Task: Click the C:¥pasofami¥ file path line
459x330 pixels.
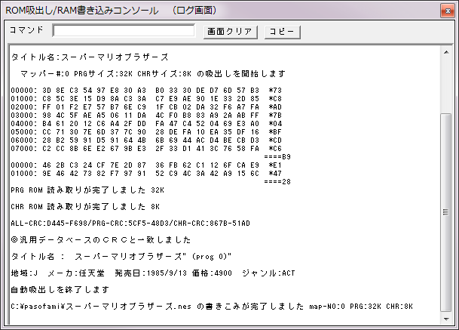Action: click(212, 307)
